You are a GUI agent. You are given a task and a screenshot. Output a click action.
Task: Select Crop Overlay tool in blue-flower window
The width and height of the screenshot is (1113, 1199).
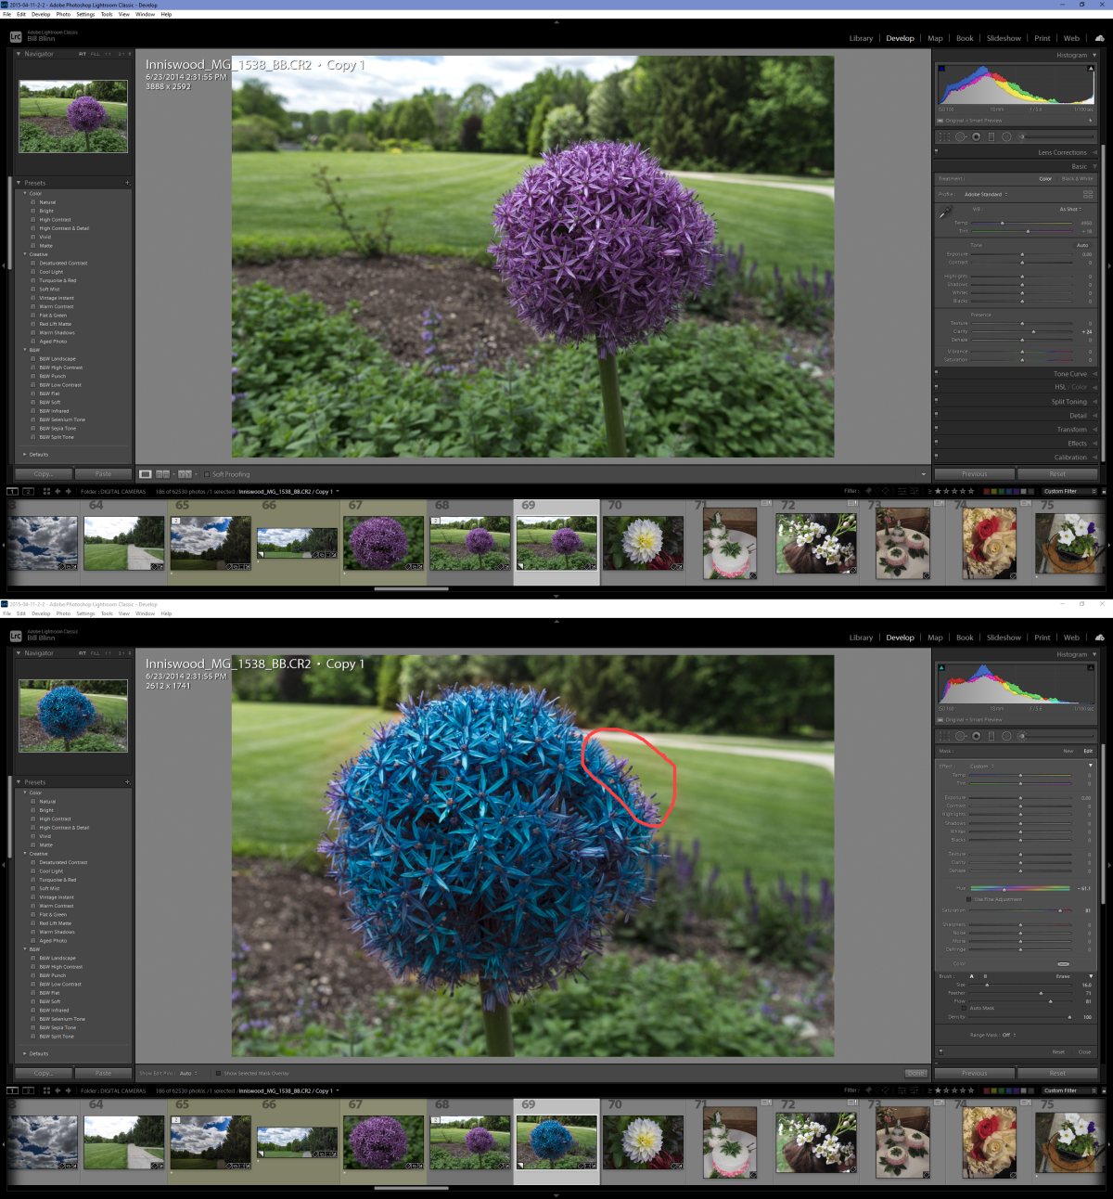944,736
